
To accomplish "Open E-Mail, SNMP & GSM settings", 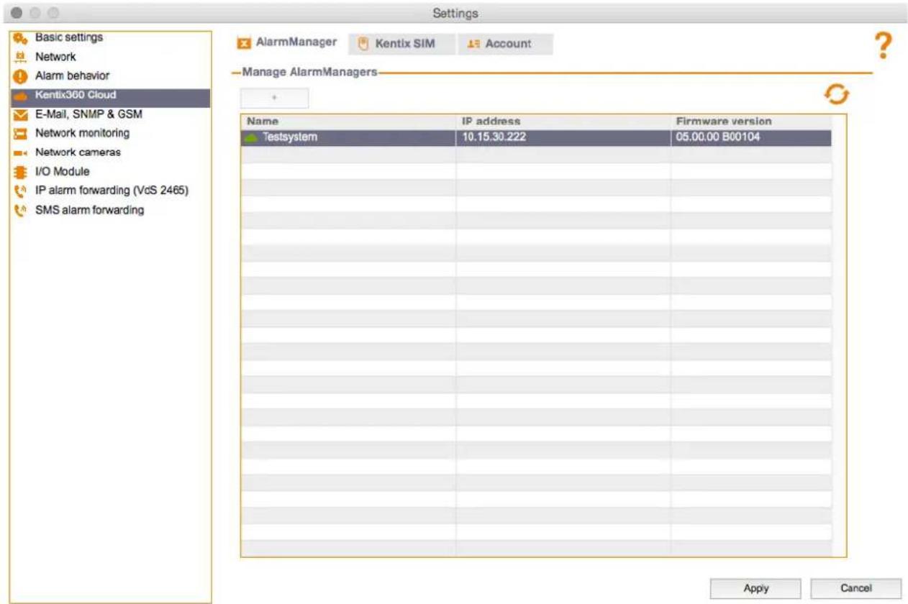I will (x=88, y=114).
